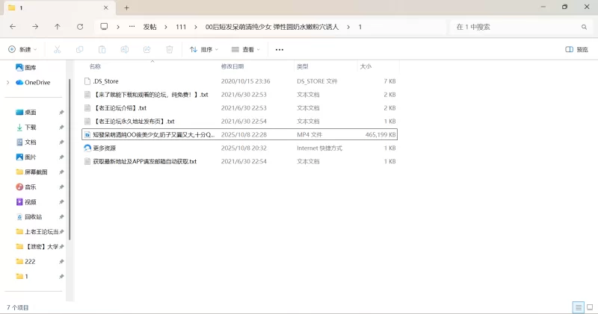Sort by 修改日期 column header
Viewport: 598px width, 314px height.
232,66
